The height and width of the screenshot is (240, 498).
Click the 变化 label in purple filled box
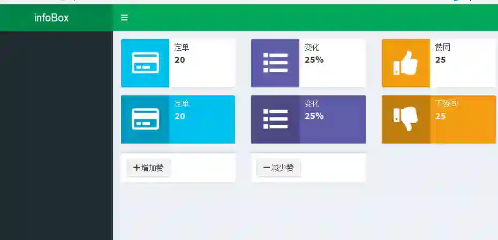(312, 103)
